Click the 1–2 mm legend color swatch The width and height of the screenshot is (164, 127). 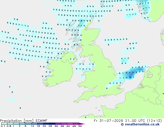click(16, 124)
